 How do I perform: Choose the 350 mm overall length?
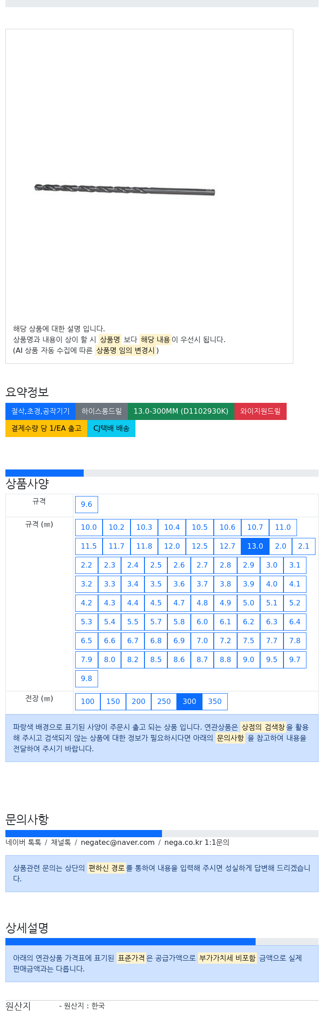[x=215, y=702]
